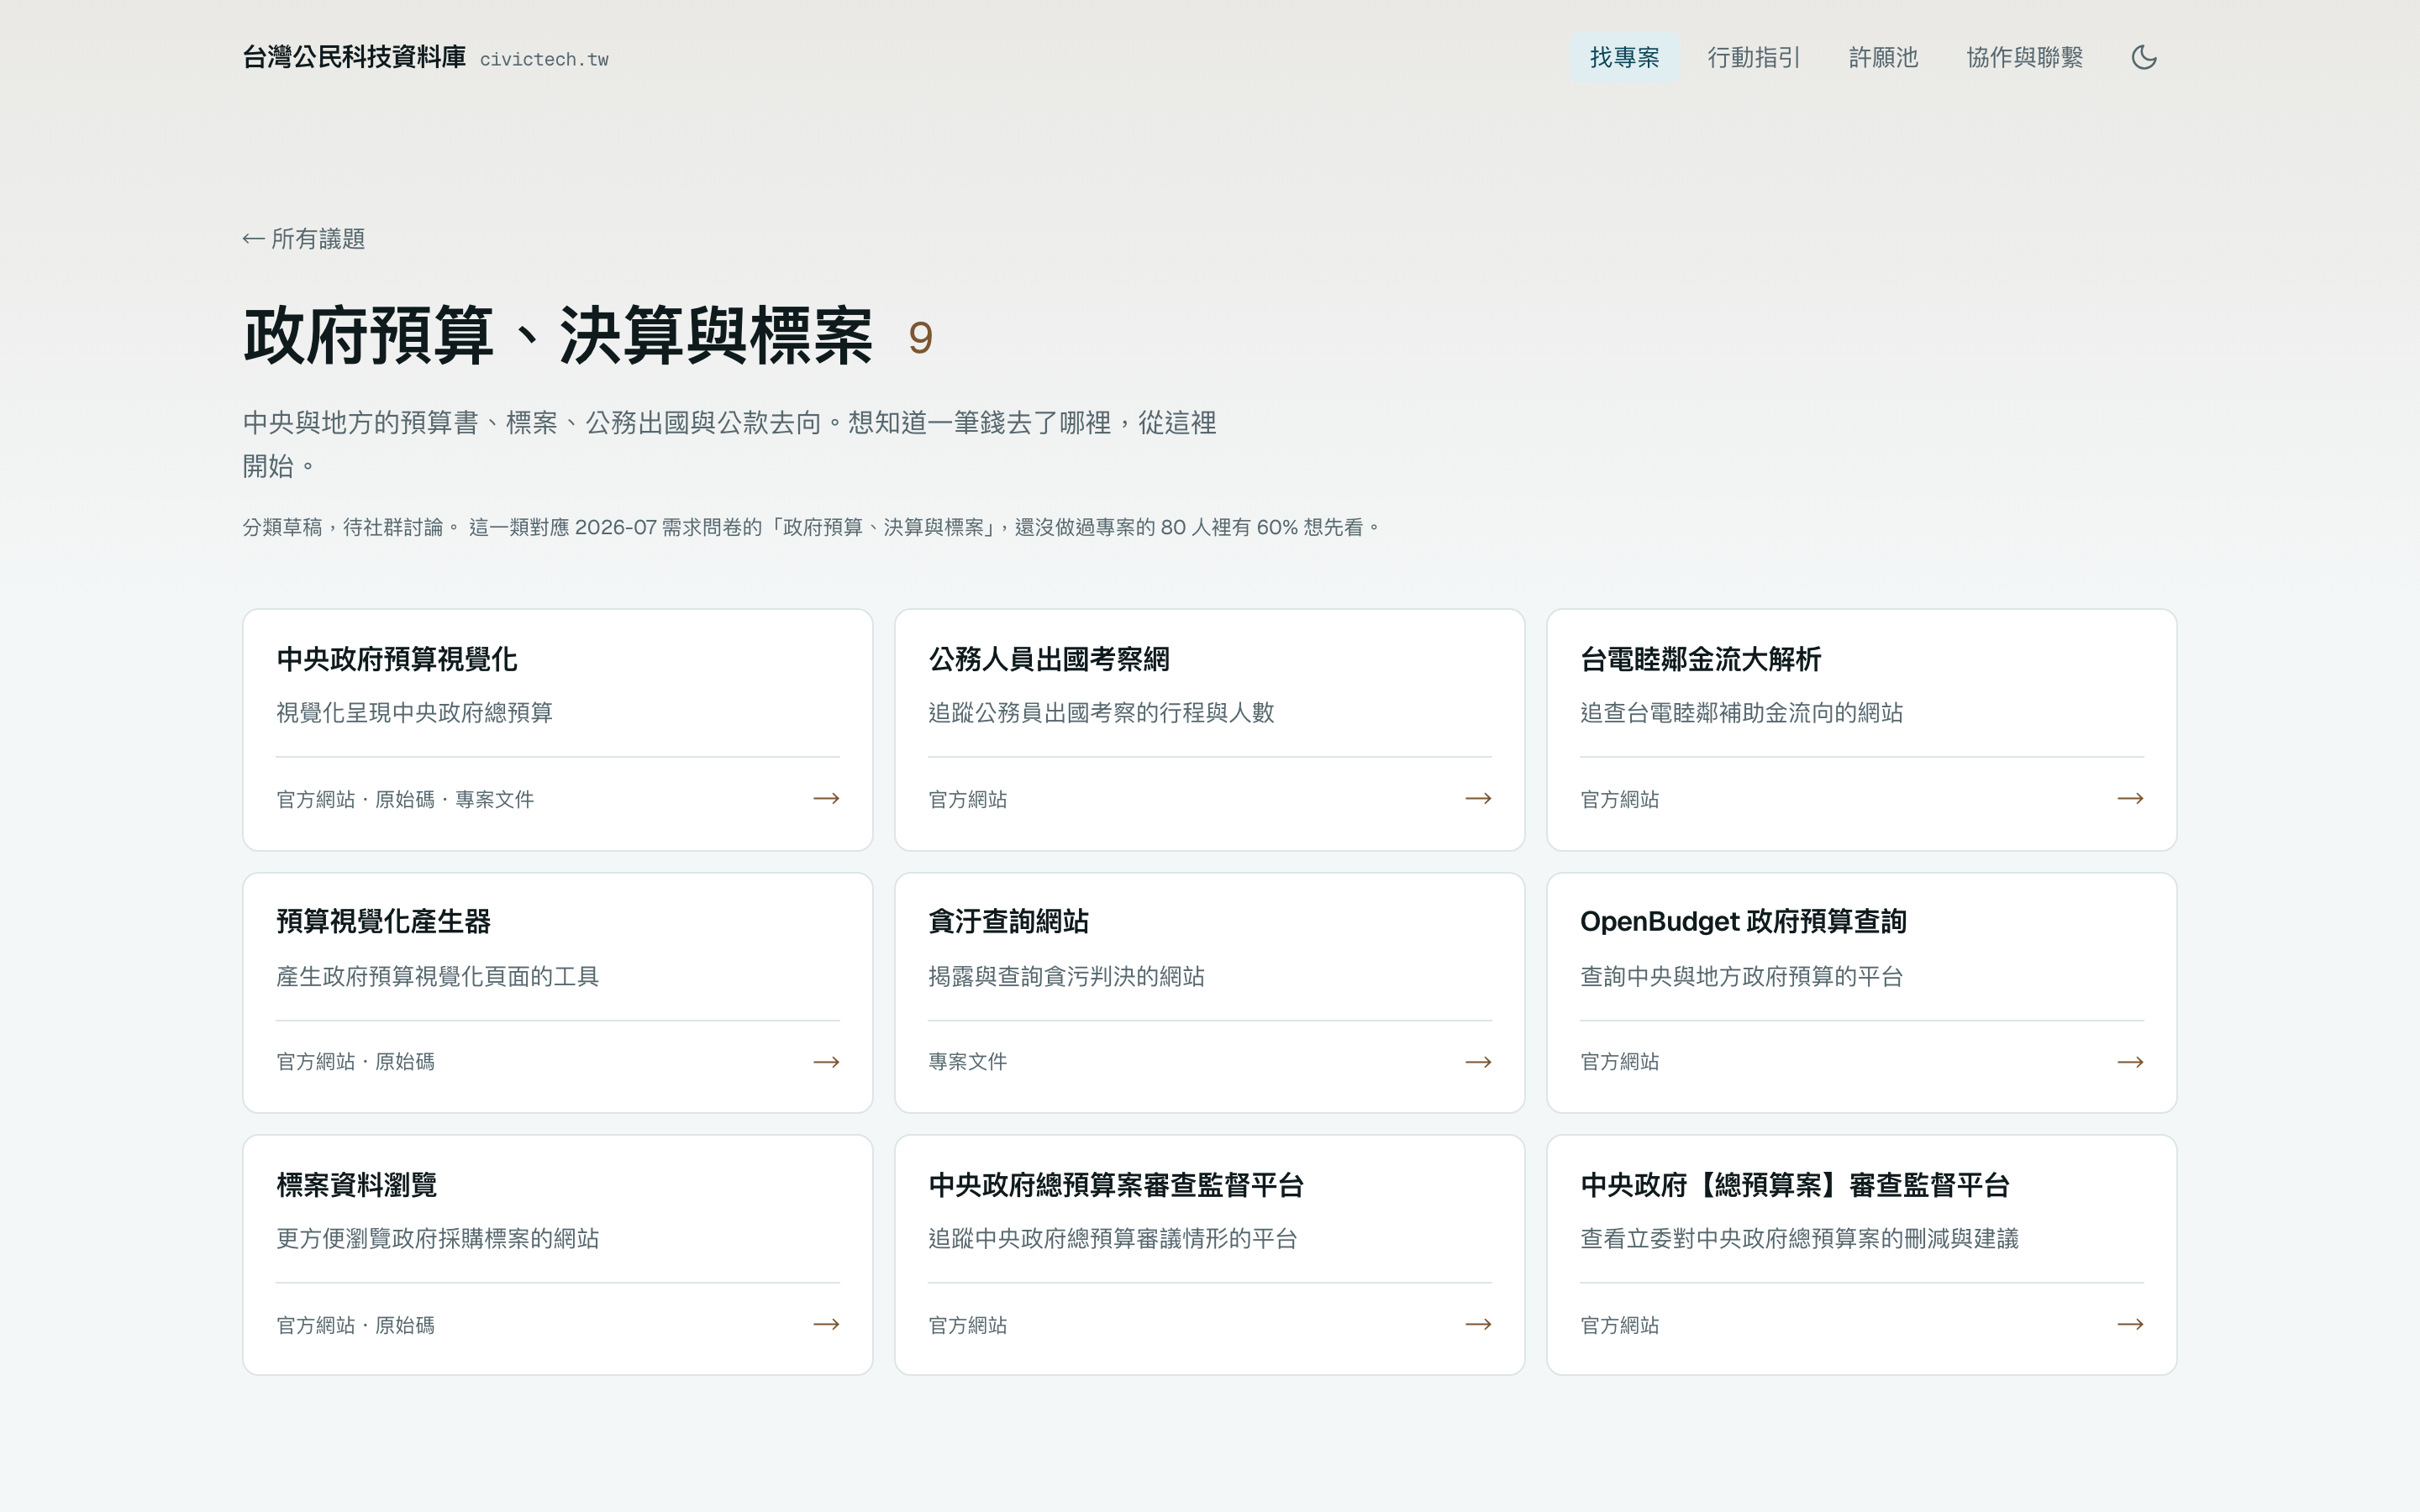2420x1512 pixels.
Task: Click description 追蹤中央政府總預算審議情形的平台
Action: [x=1112, y=1239]
